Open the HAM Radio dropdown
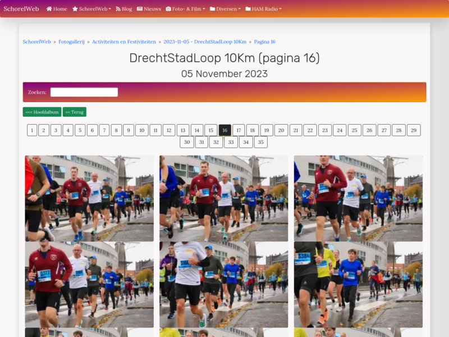This screenshot has width=449, height=337. point(263,9)
